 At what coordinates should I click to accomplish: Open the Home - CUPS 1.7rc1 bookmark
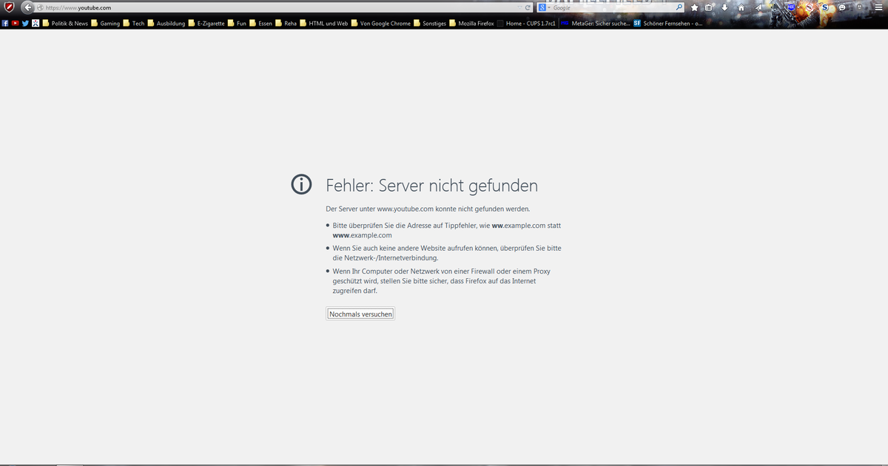[x=526, y=23]
